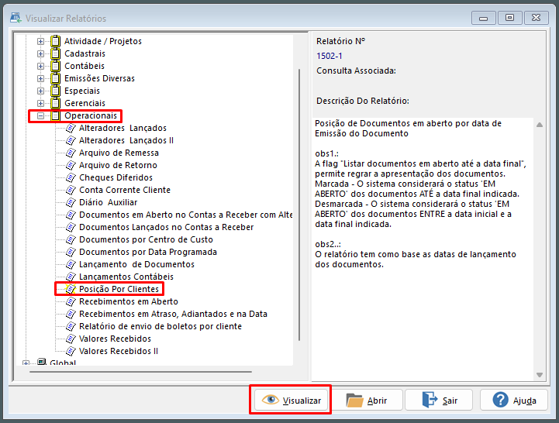This screenshot has width=559, height=423.
Task: Click the exit door icon on Sair
Action: coord(430,400)
